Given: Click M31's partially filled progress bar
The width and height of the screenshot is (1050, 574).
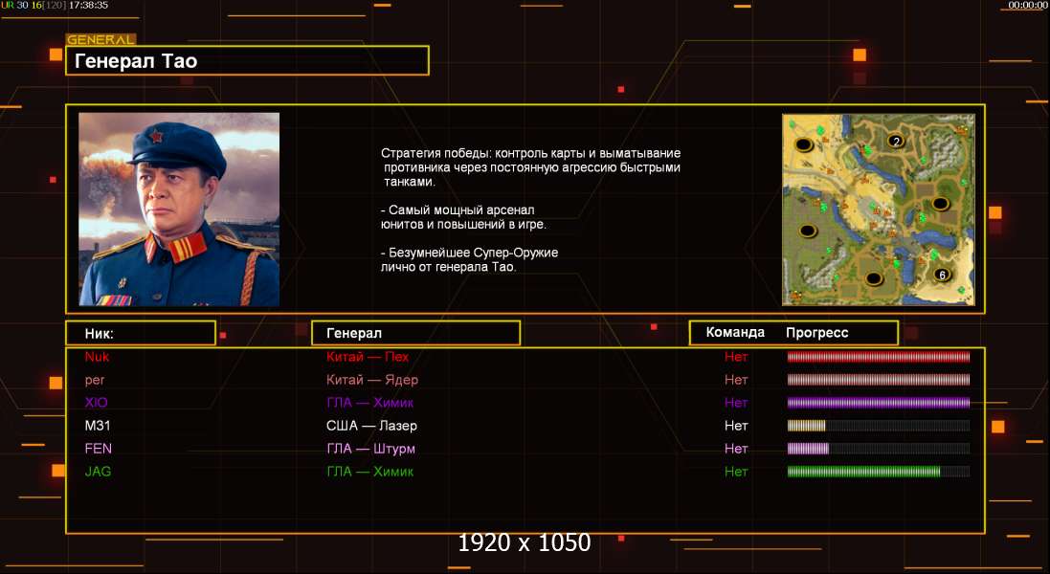Looking at the screenshot, I should 879,426.
